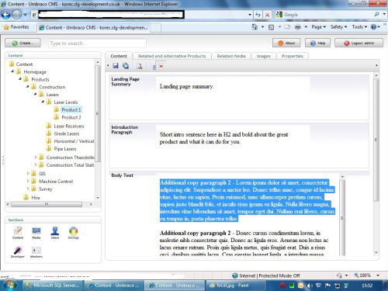The image size is (388, 291).
Task: Select Product 2 in the tree
Action: pyautogui.click(x=71, y=117)
